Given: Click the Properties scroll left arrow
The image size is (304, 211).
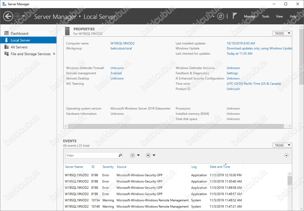Looking at the screenshot, I should point(66,126).
